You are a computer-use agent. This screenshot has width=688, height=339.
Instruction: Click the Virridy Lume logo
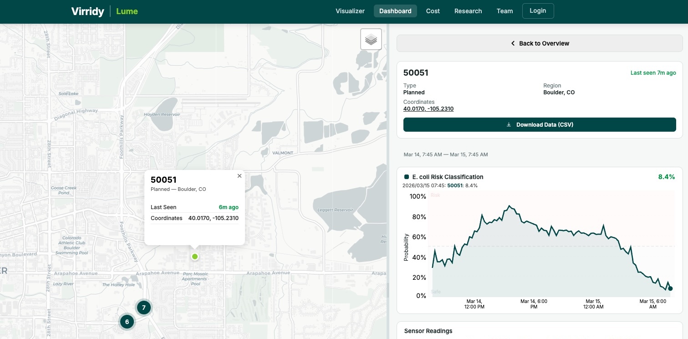click(104, 11)
